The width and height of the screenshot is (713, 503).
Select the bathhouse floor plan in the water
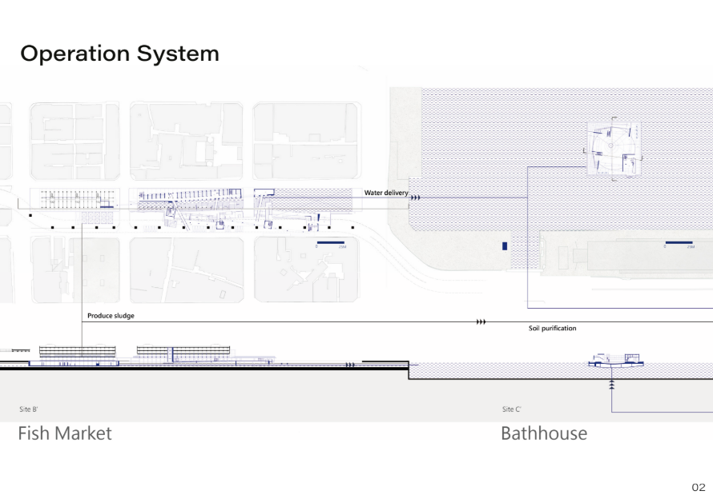click(x=613, y=149)
